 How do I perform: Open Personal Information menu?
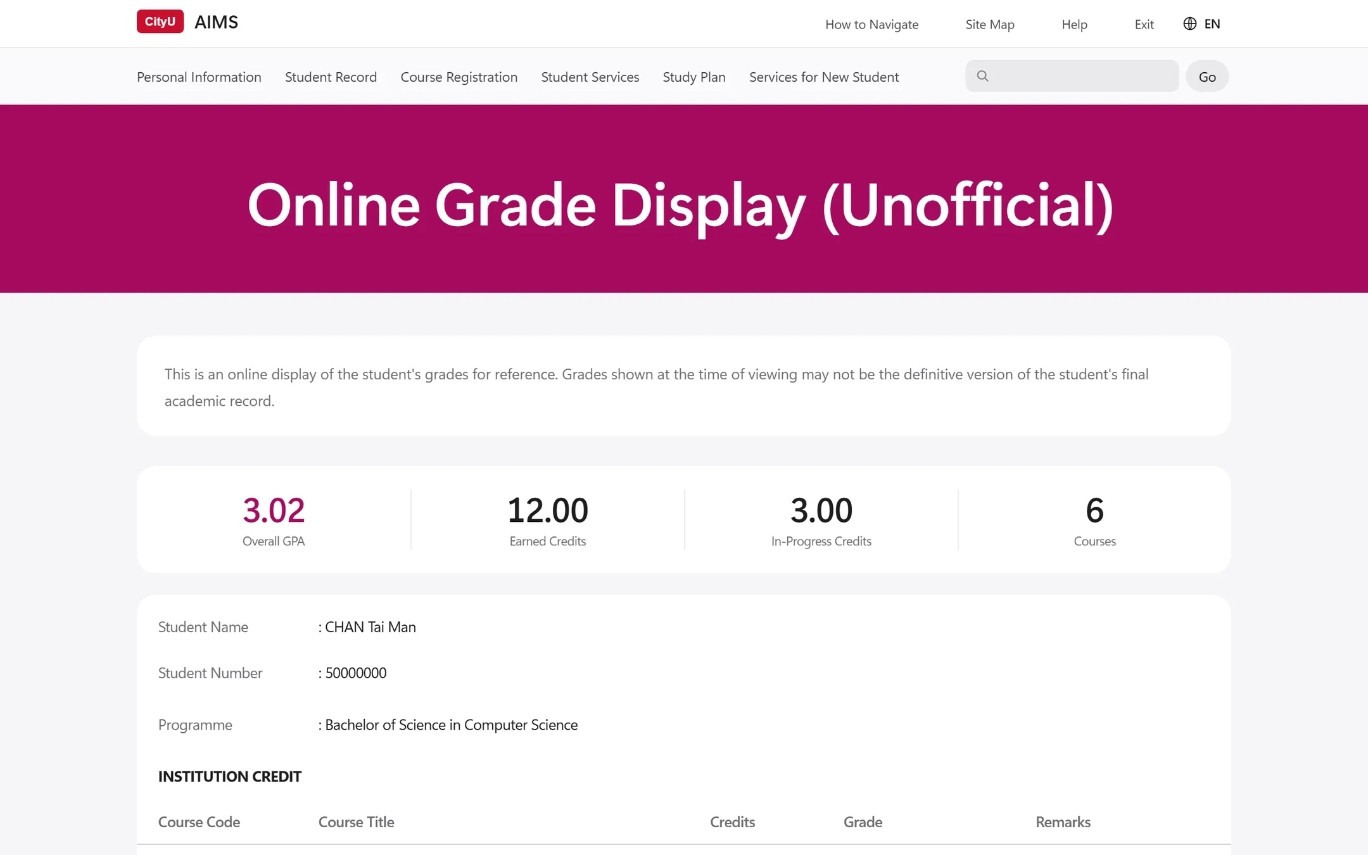point(199,77)
